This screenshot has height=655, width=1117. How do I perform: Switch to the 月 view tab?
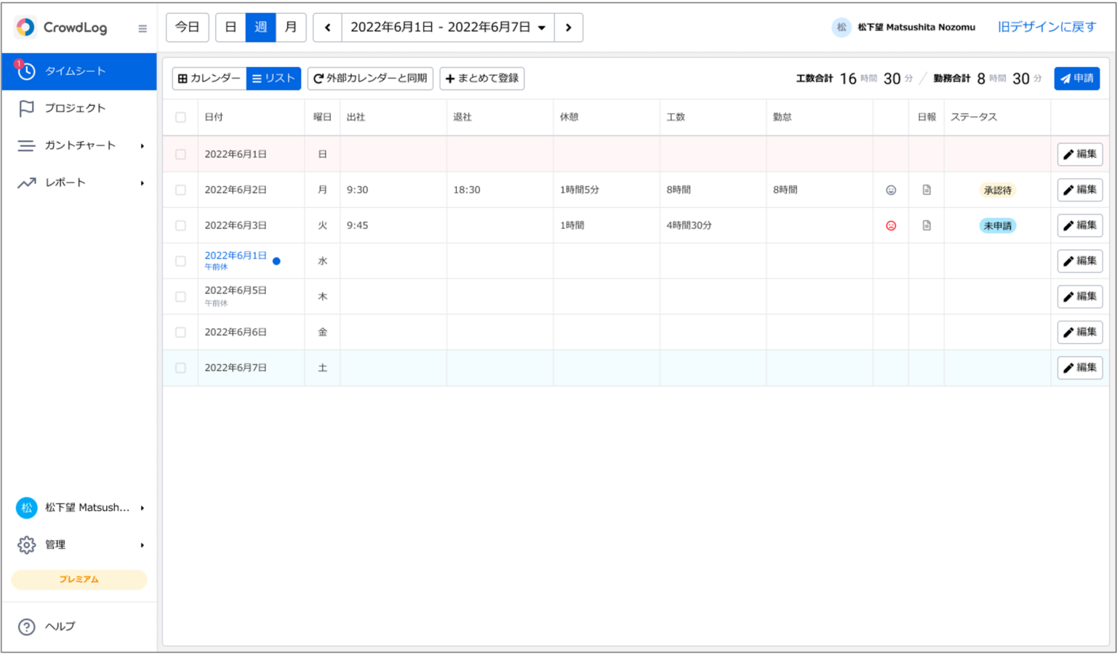coord(290,27)
